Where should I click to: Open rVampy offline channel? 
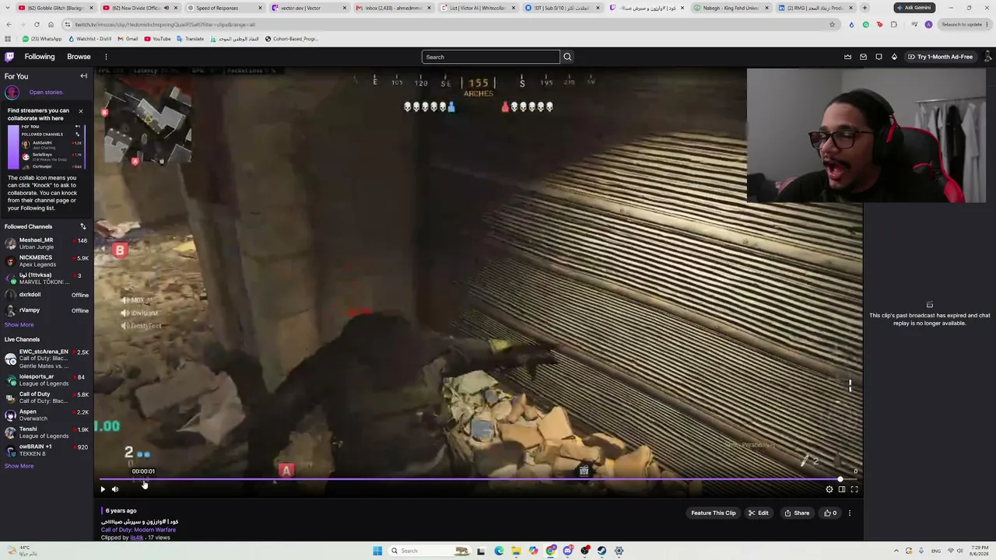point(47,310)
